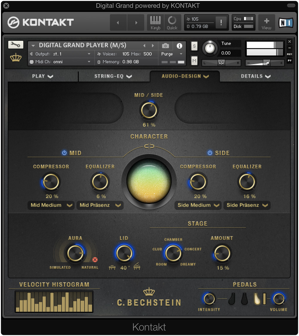Click the Tune knob

point(210,48)
